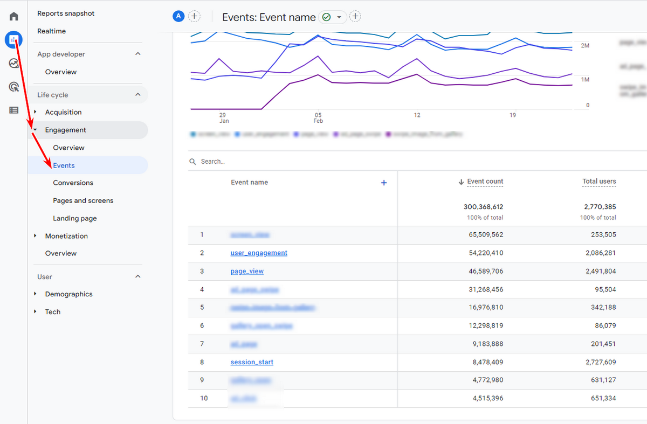Open the Explore icon in left rail

(x=14, y=63)
